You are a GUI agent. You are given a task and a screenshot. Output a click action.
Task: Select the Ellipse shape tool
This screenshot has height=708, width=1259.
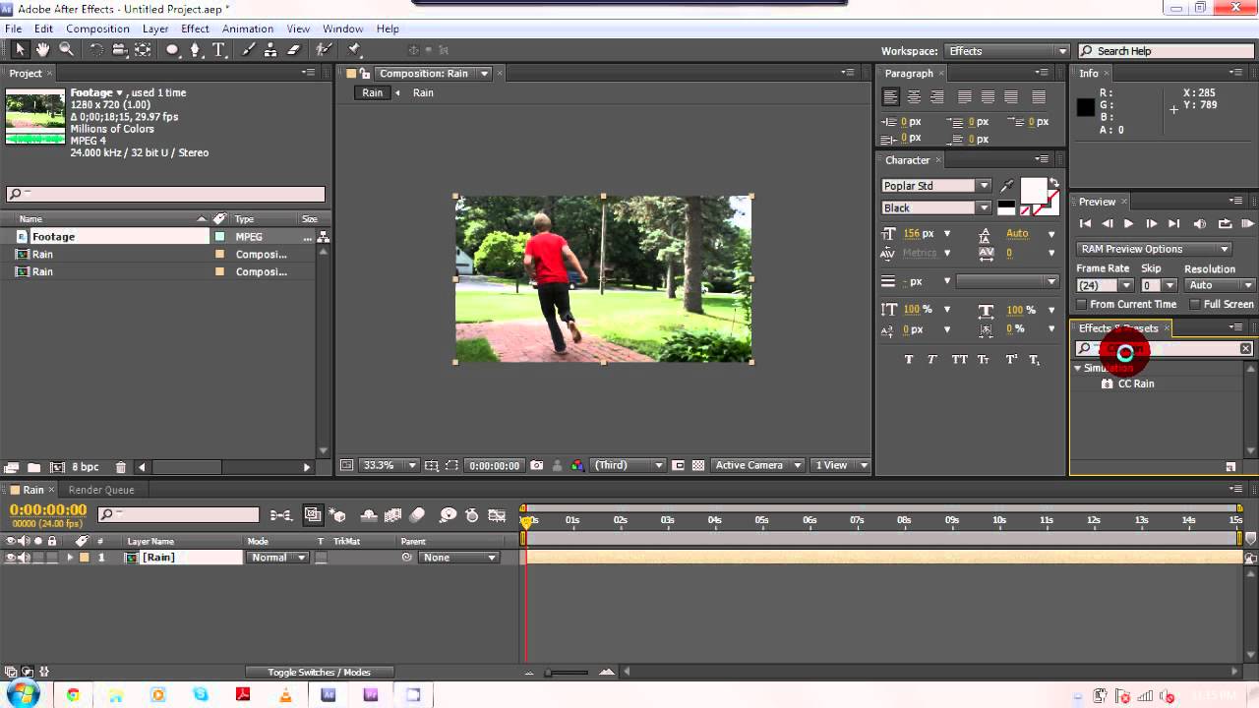click(173, 49)
